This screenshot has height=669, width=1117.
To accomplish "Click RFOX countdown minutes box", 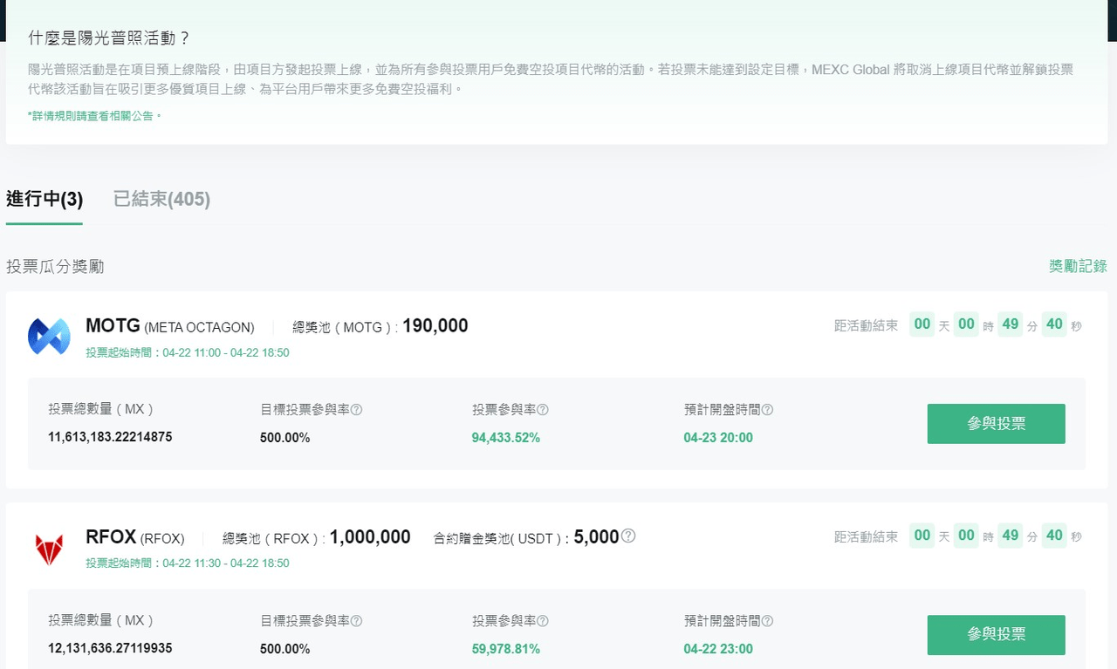I will 1011,536.
